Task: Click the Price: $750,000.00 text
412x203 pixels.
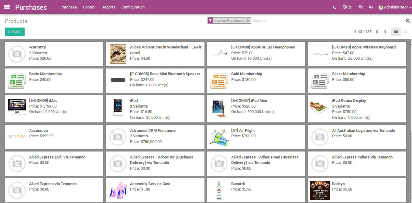Action: click(146, 142)
